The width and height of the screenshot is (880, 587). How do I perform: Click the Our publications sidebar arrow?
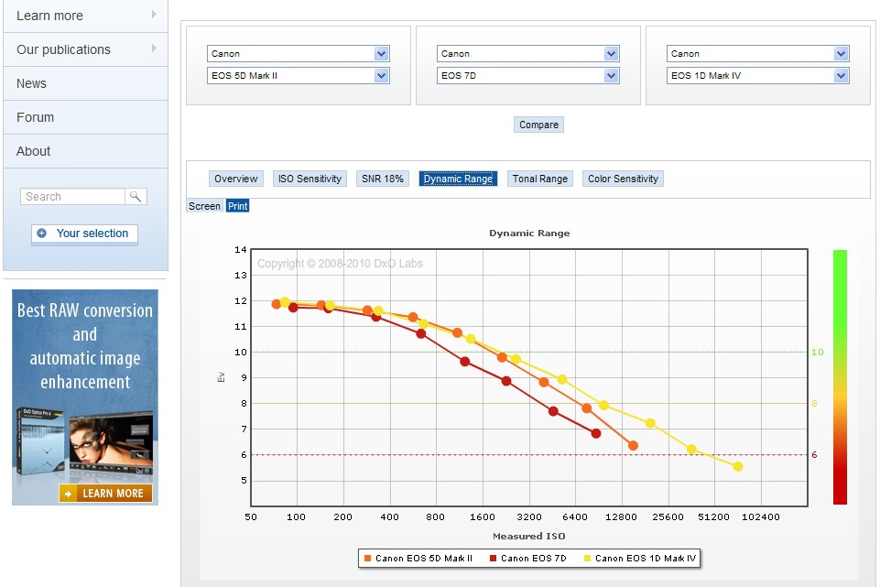(153, 49)
